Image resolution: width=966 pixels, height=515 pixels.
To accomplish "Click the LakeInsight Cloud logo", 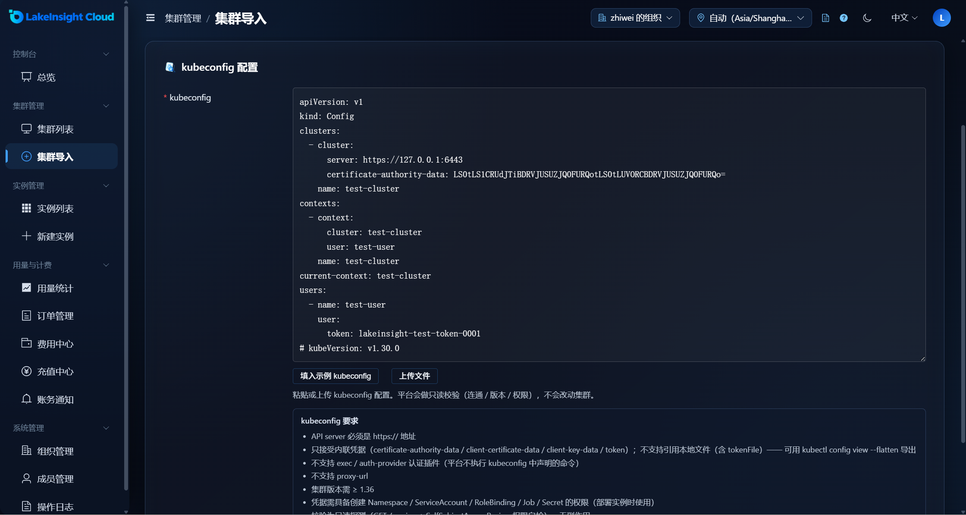I will coord(61,17).
